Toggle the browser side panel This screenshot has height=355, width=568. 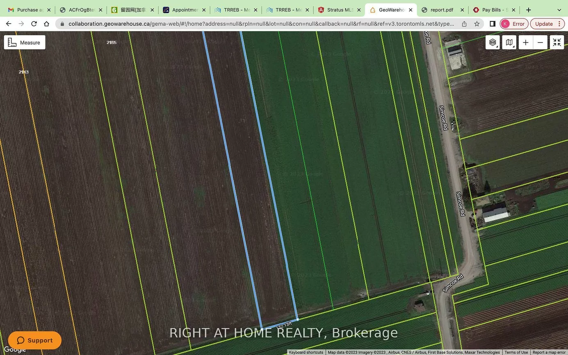(x=492, y=24)
